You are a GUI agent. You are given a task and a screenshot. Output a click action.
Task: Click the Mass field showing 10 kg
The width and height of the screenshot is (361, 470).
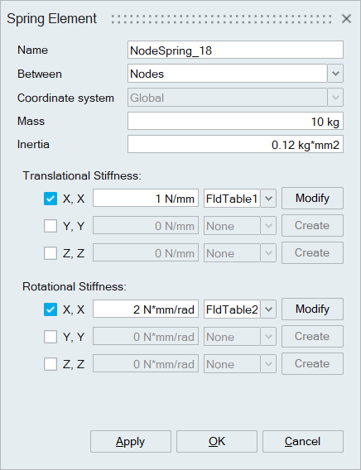[235, 121]
